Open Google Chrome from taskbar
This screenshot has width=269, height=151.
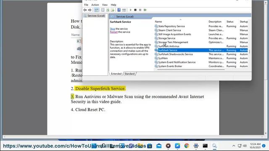pyautogui.click(x=187, y=146)
